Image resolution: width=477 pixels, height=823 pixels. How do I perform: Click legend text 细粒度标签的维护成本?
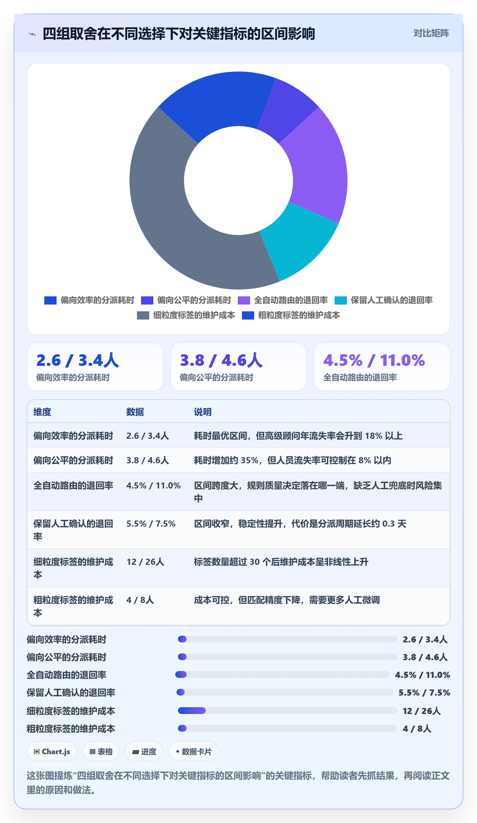[194, 315]
